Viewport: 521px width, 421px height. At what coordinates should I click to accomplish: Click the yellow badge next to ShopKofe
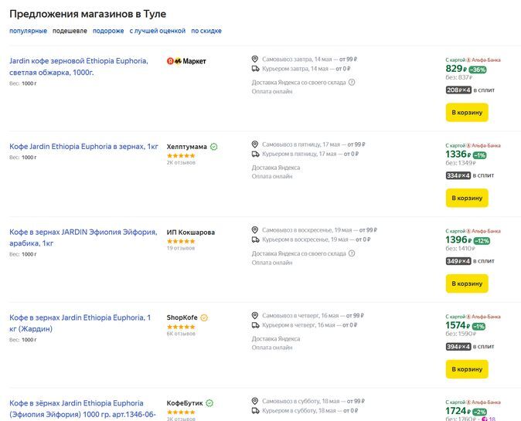coord(204,317)
